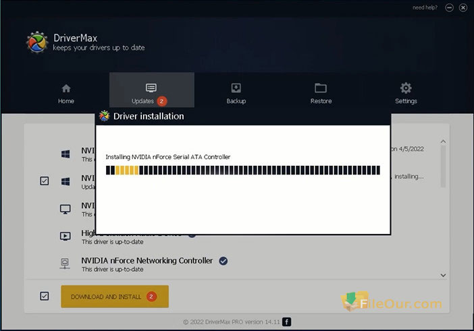This screenshot has height=331, width=474.
Task: Click the installing... status text
Action: [409, 177]
